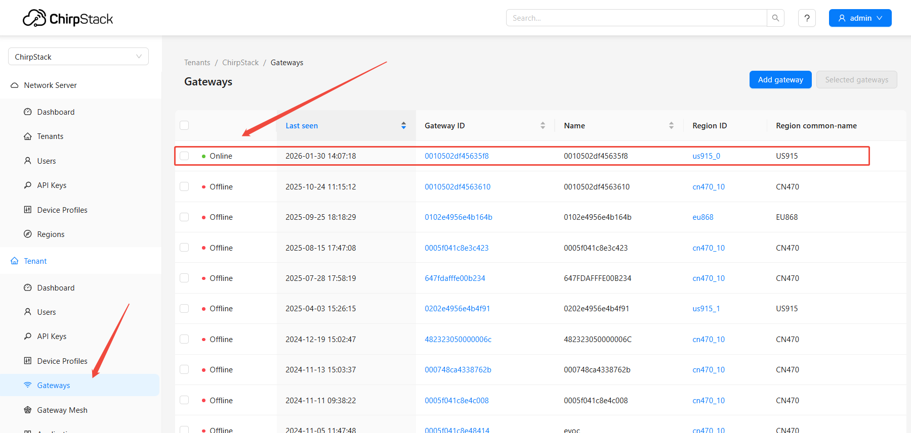This screenshot has width=911, height=433.
Task: Click the ChirpStack logo icon
Action: pos(34,19)
